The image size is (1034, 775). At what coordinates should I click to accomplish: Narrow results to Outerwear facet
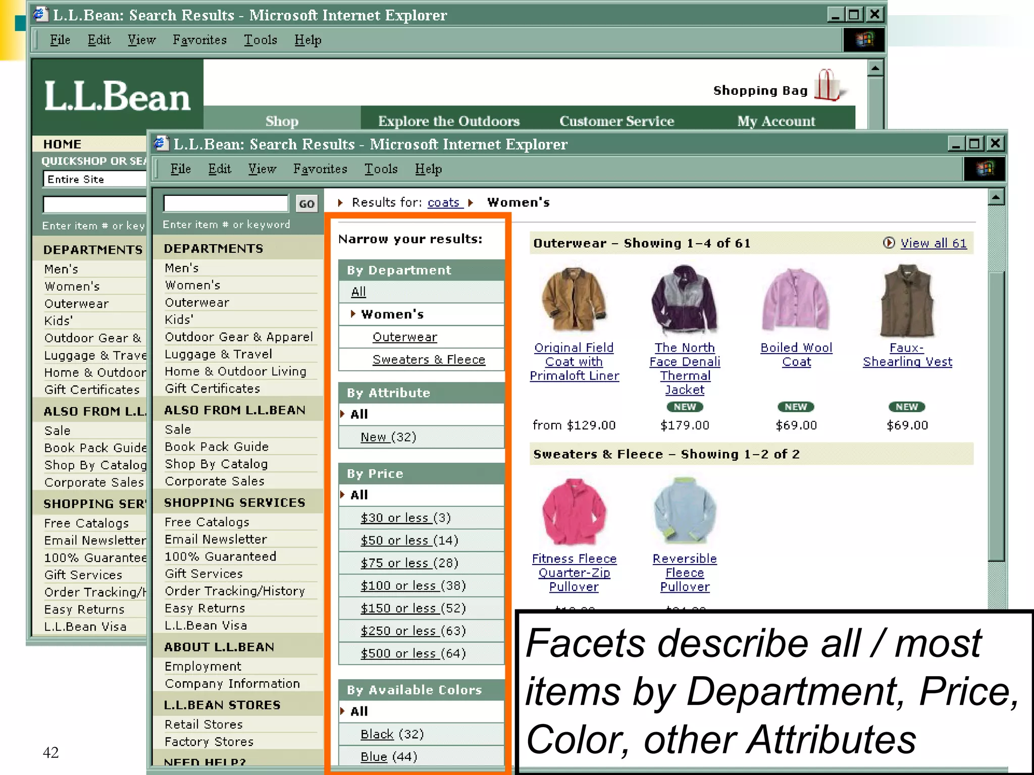(405, 337)
